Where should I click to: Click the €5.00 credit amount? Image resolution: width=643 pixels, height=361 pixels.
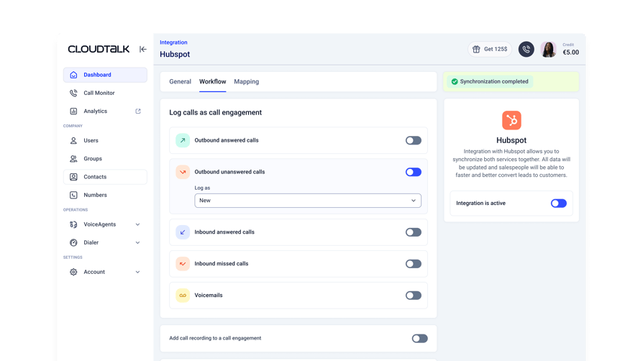570,52
